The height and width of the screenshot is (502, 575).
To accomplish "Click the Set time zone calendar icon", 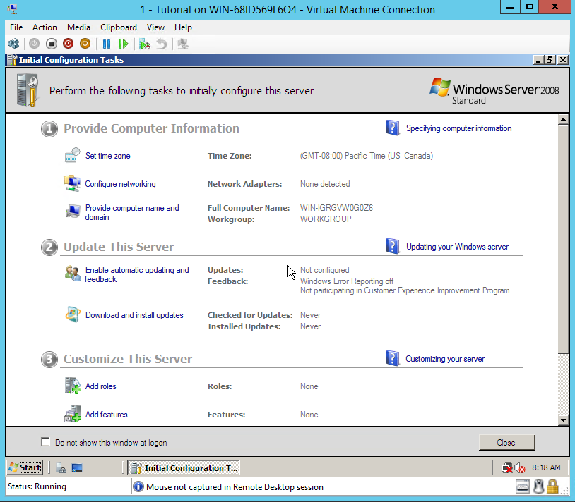I will (x=73, y=155).
